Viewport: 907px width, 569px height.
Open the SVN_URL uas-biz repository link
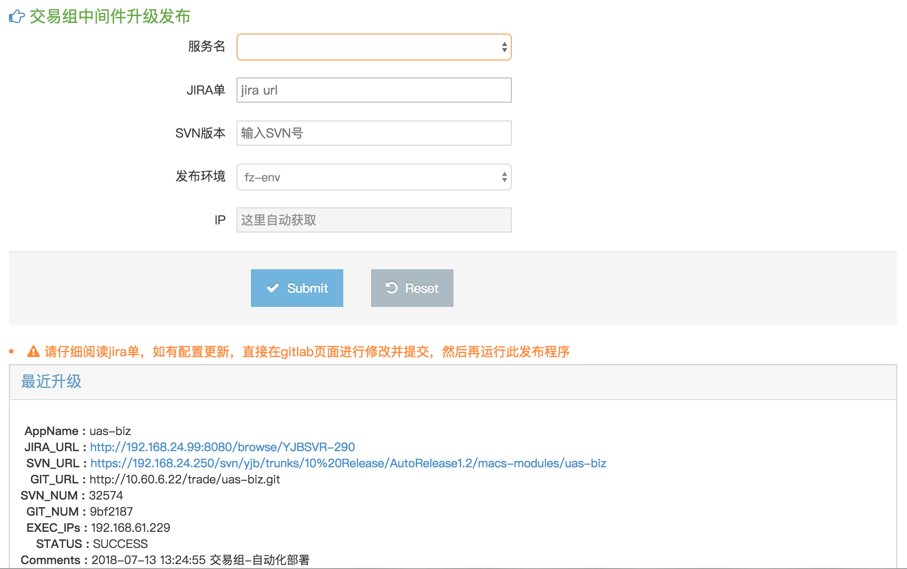pyautogui.click(x=348, y=463)
